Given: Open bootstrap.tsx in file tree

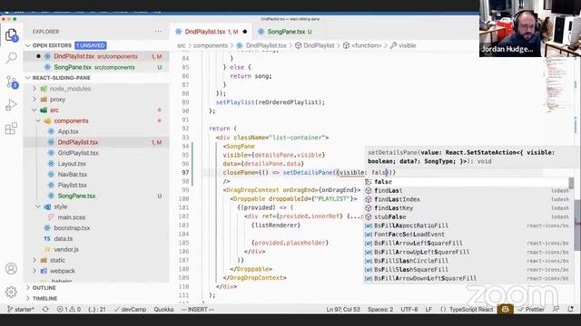Looking at the screenshot, I should 72,228.
